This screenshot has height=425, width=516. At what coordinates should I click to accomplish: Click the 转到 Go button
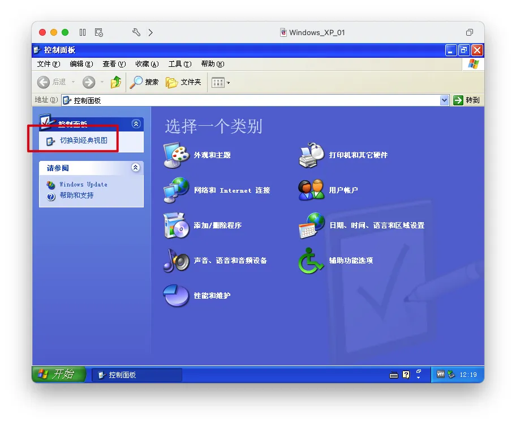click(466, 100)
